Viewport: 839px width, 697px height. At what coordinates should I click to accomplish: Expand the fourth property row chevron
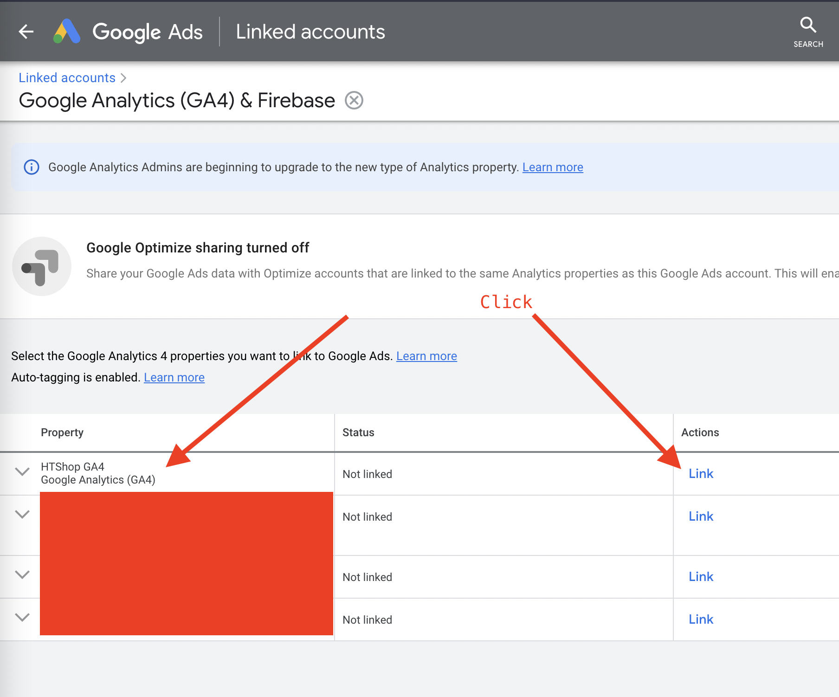point(22,617)
